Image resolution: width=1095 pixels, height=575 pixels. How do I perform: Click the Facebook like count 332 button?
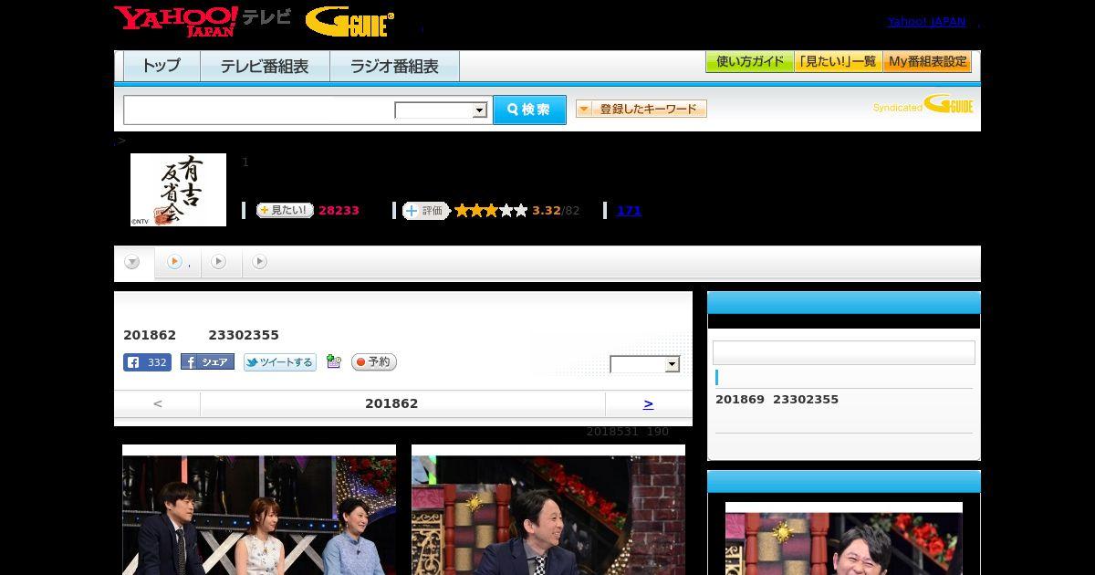(147, 362)
